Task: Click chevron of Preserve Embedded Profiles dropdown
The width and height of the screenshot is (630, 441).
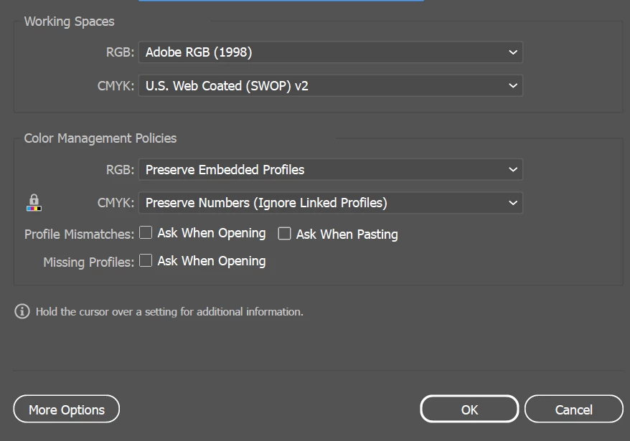Action: click(512, 169)
